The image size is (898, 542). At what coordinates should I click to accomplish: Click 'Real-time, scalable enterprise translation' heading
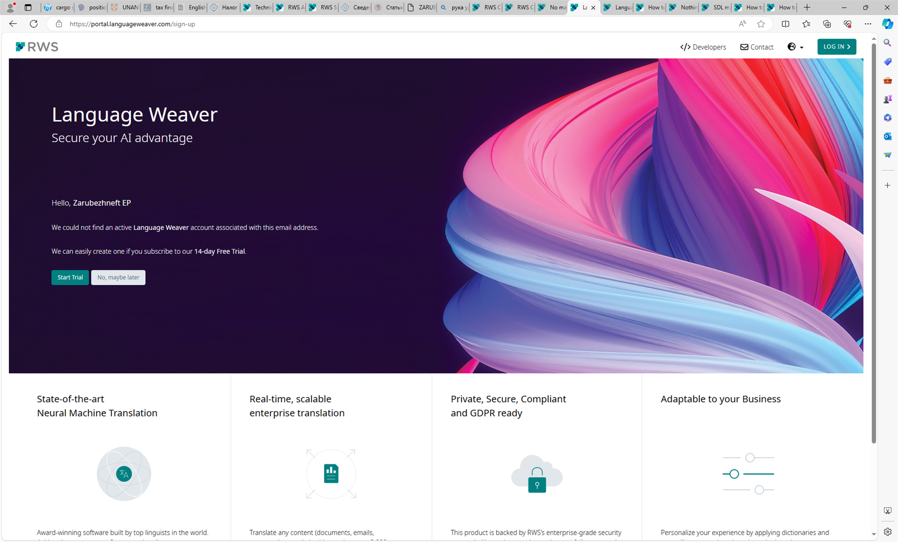[297, 406]
